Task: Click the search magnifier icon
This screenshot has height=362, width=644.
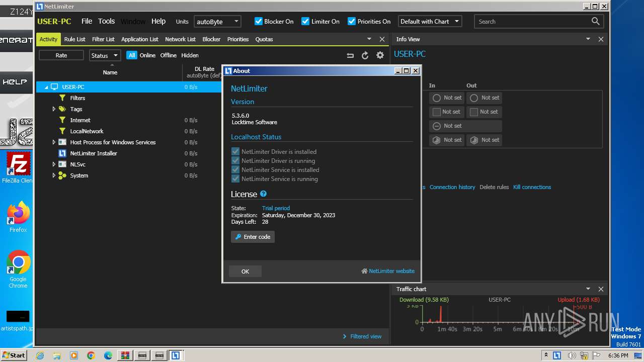Action: (x=596, y=21)
